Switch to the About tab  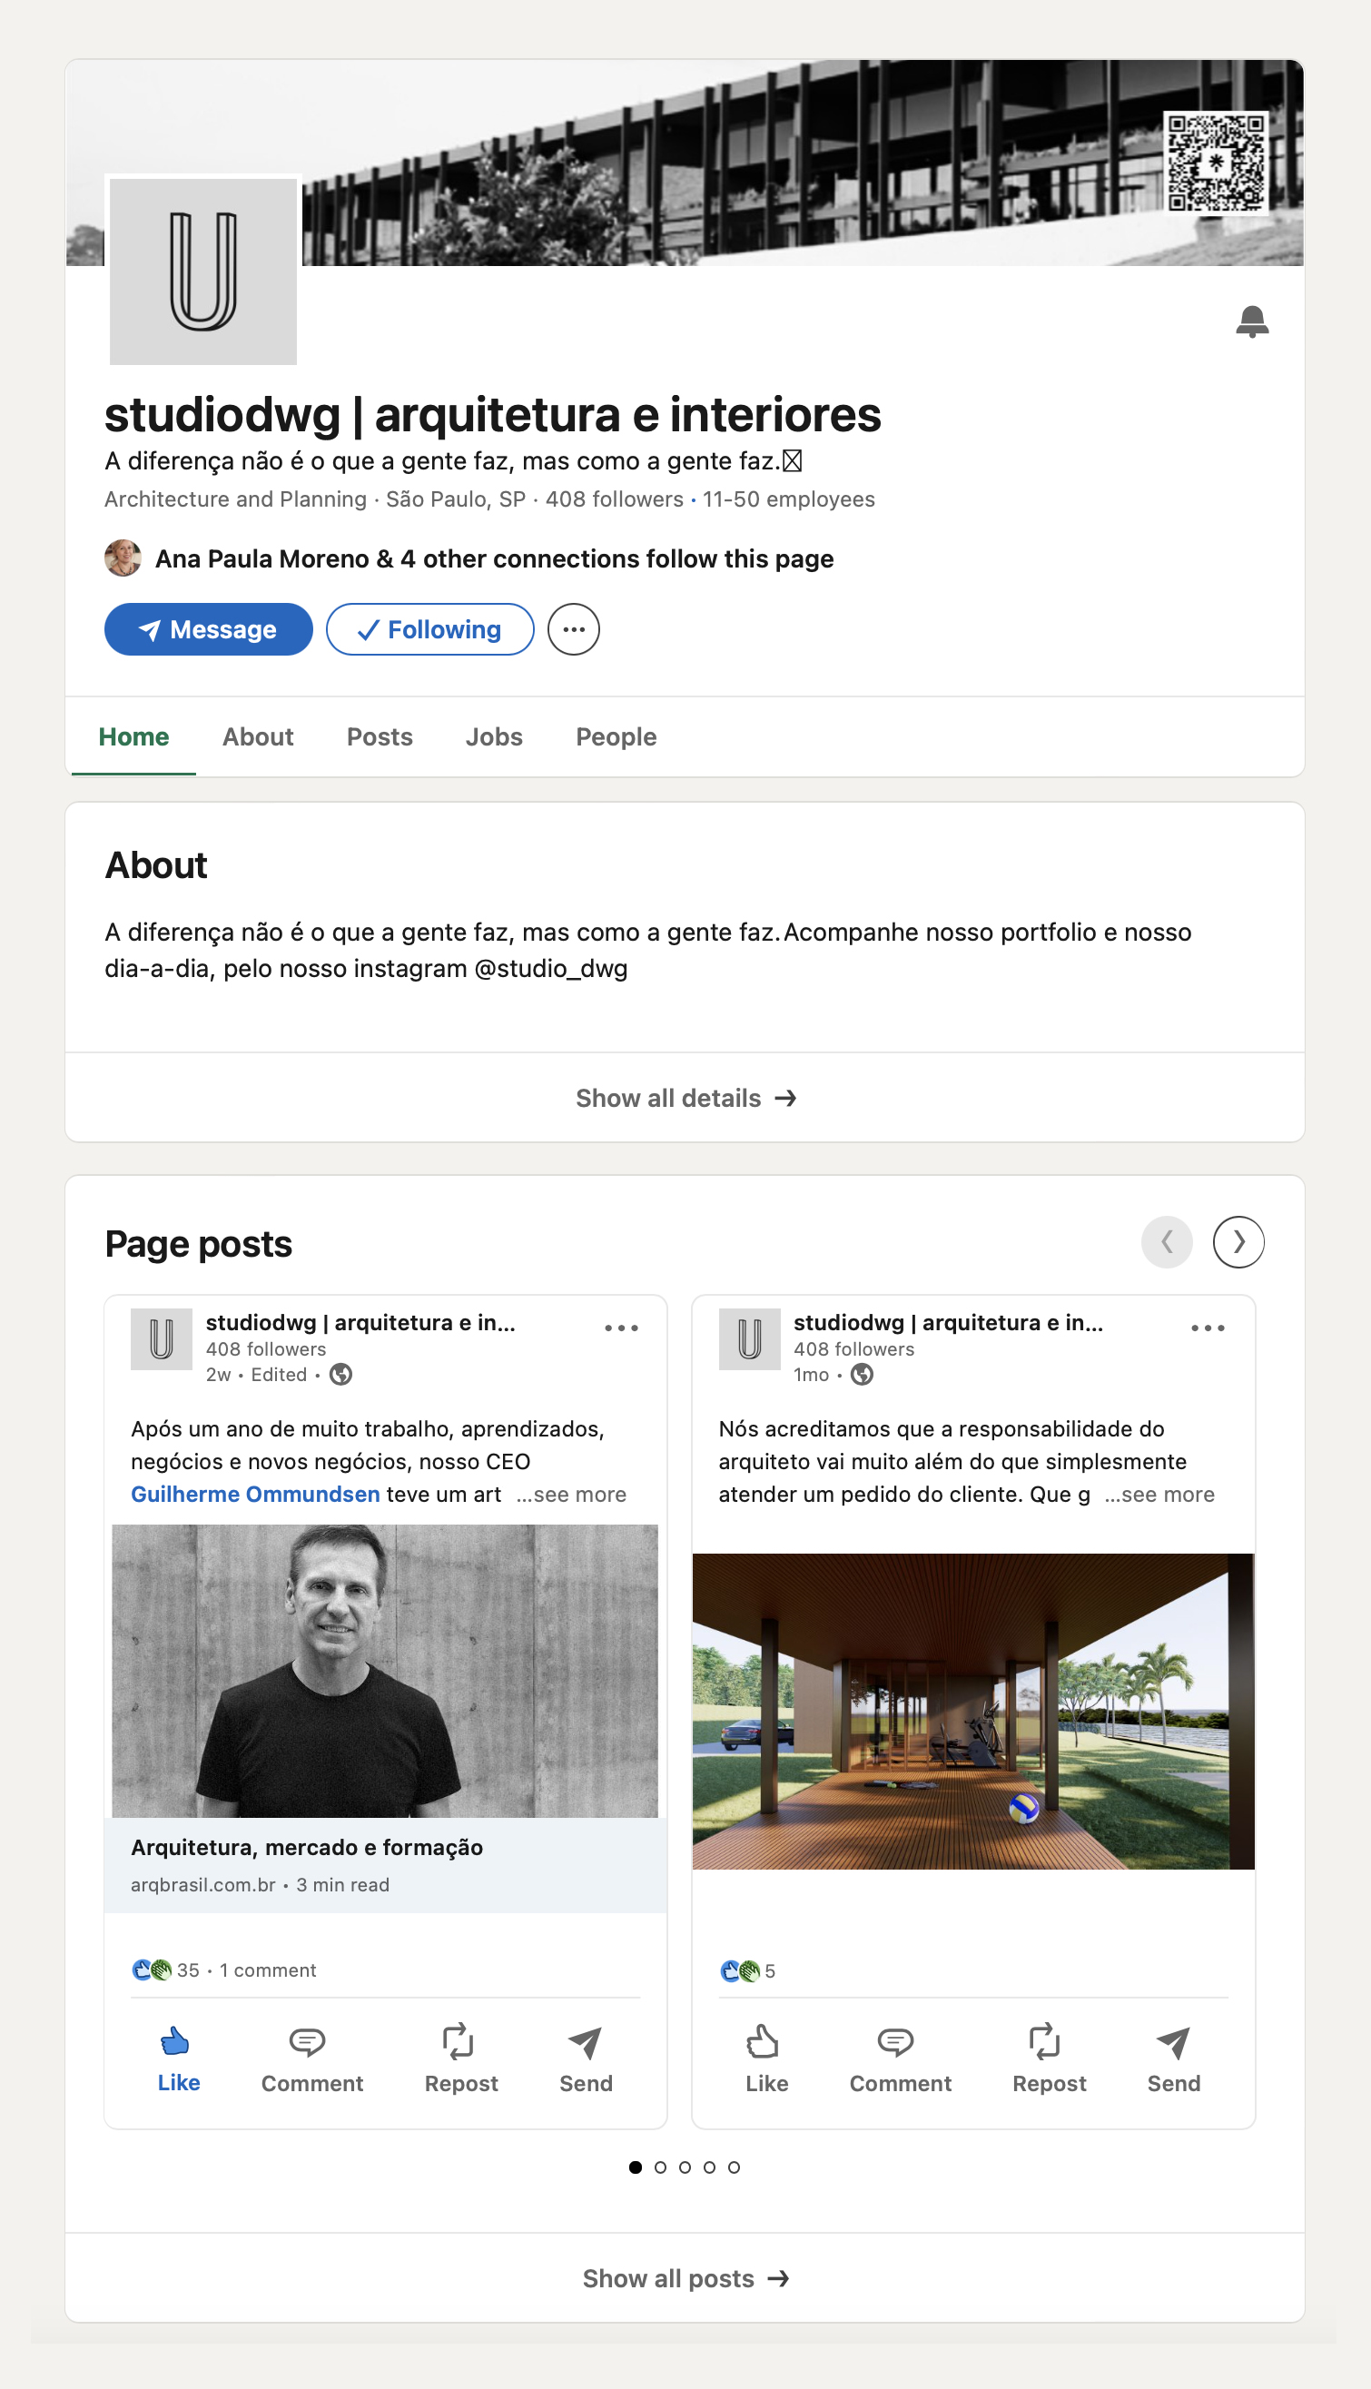pos(258,736)
